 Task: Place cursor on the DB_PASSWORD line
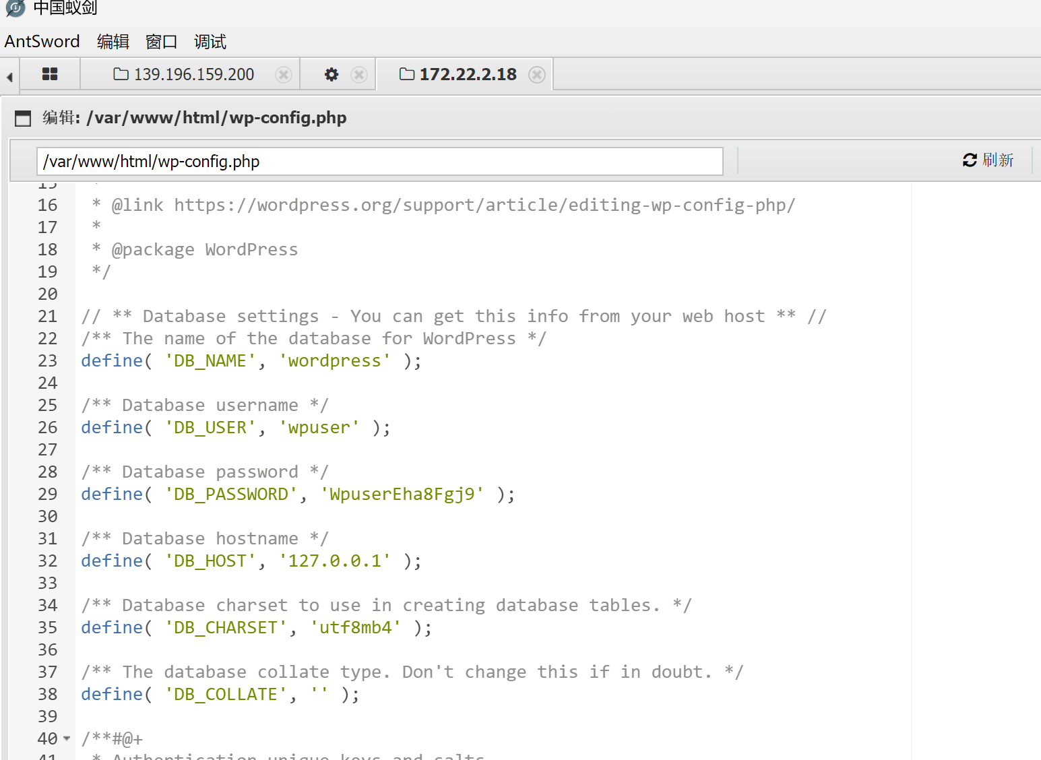404,495
